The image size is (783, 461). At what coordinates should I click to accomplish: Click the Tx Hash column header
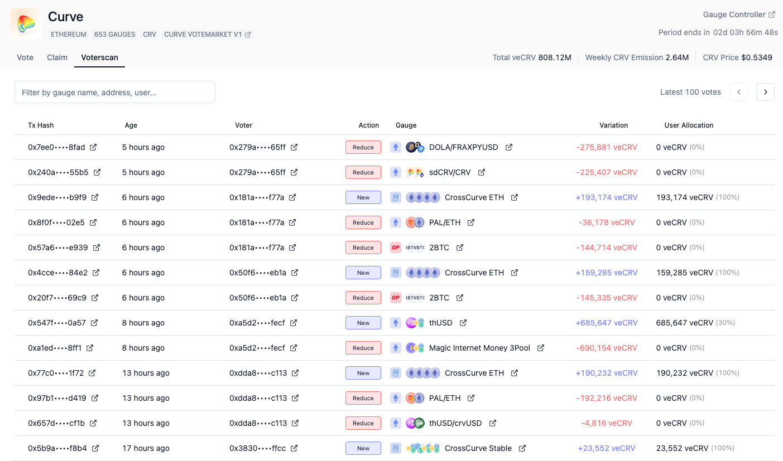(41, 125)
